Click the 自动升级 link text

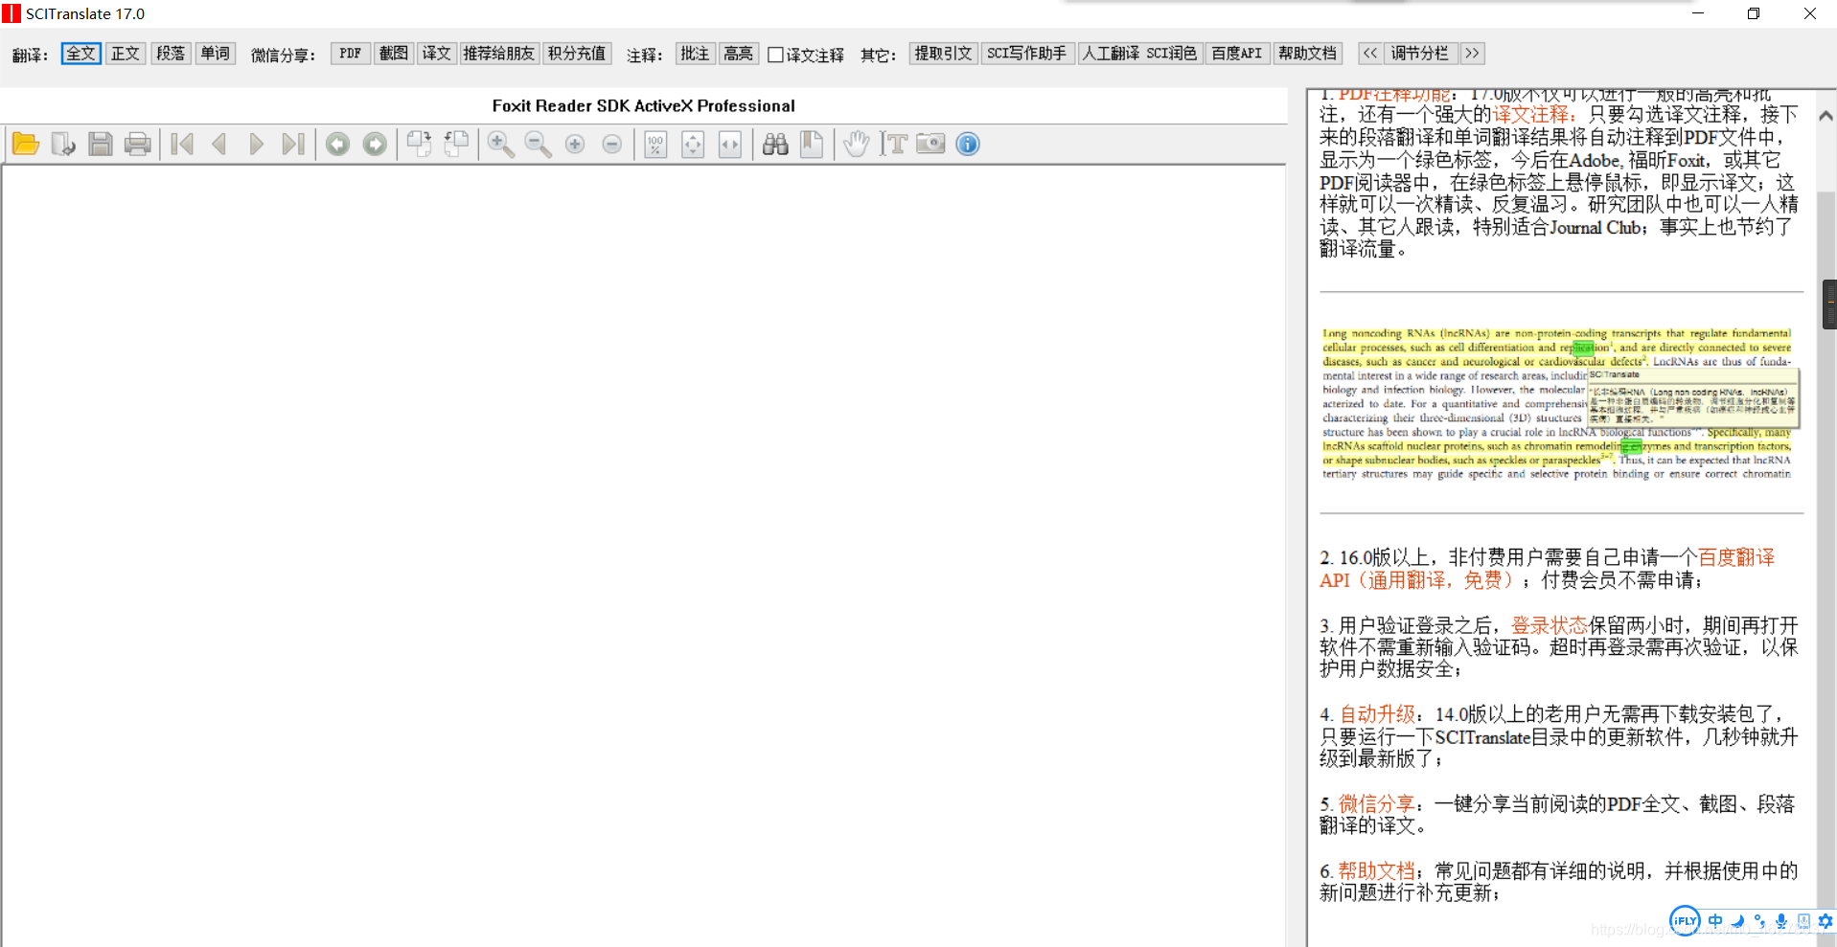(x=1377, y=714)
